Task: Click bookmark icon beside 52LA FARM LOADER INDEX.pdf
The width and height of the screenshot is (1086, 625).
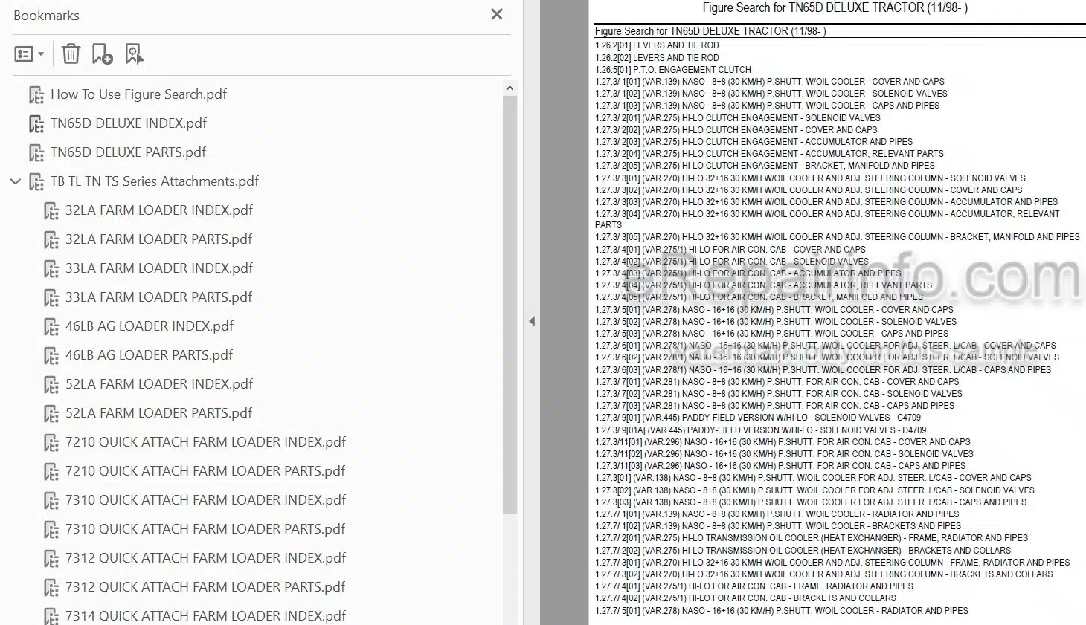Action: point(51,385)
